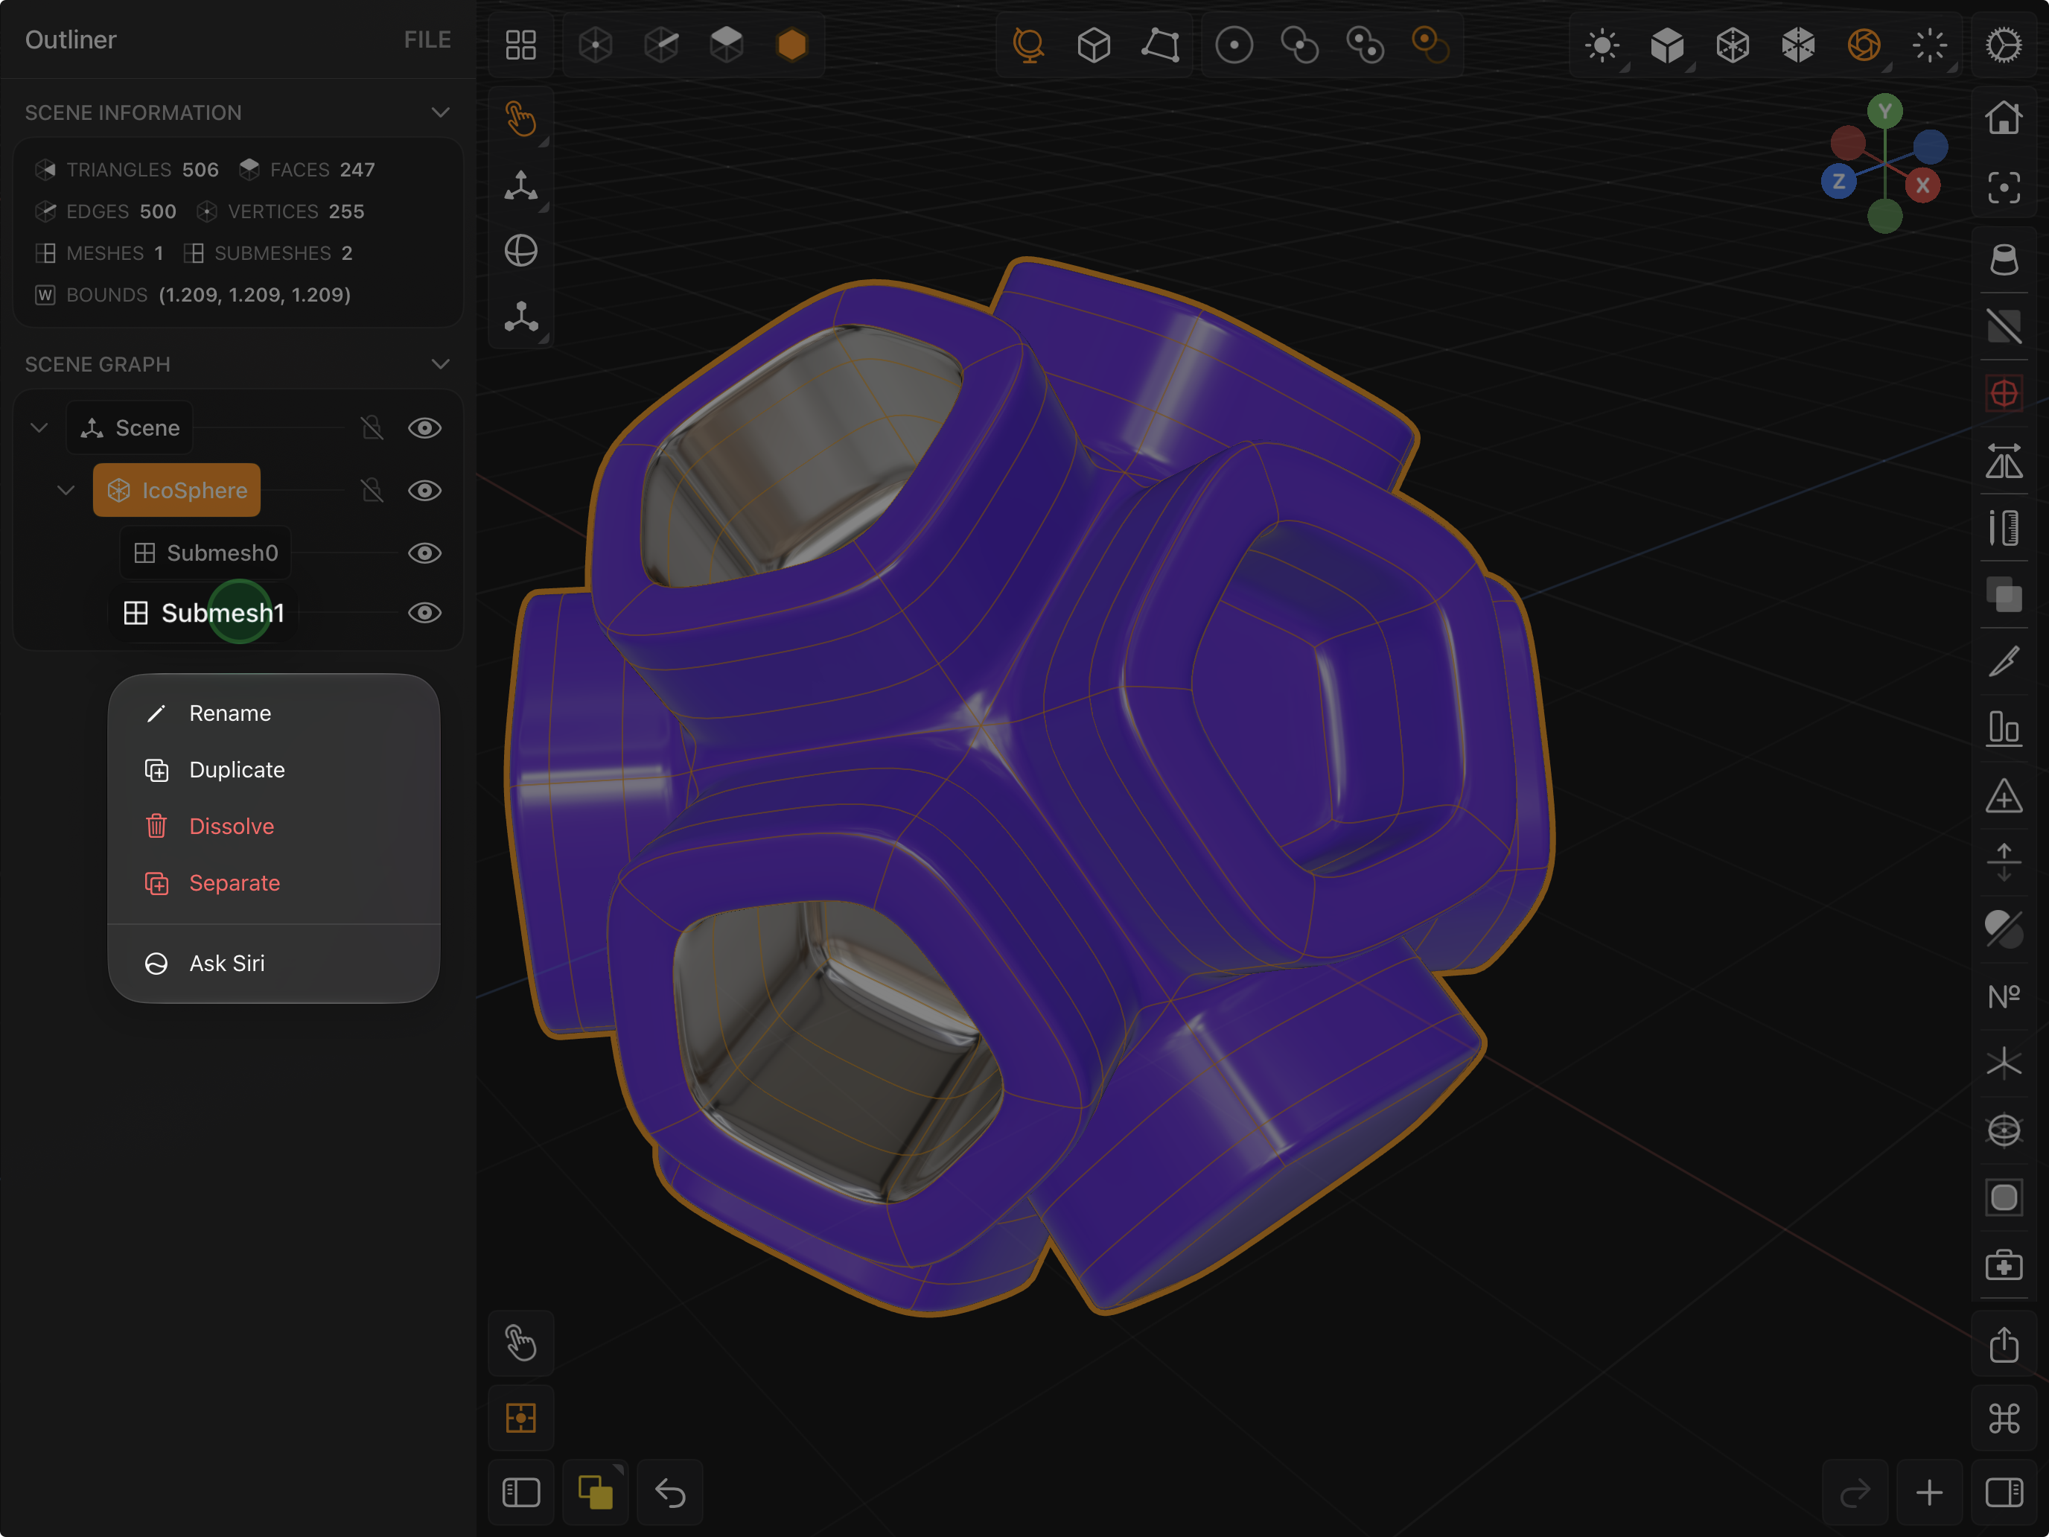This screenshot has width=2049, height=1537.
Task: Collapse the IcoSphere tree node
Action: coord(66,490)
